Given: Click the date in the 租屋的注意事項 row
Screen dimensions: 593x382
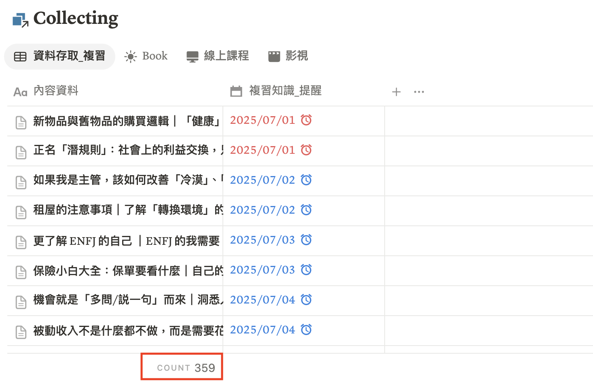Looking at the screenshot, I should [x=263, y=210].
